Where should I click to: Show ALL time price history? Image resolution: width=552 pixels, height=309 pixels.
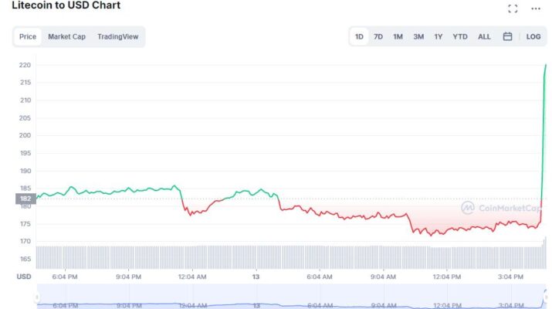484,36
